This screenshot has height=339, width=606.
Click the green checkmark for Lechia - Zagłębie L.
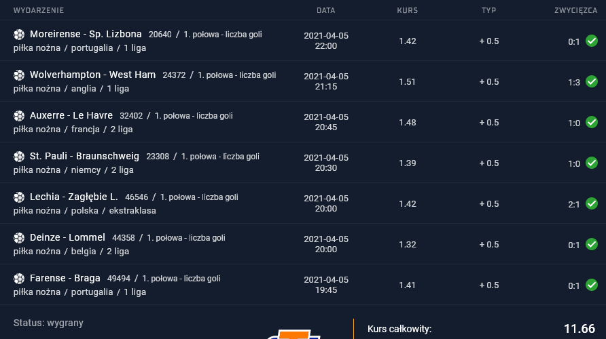click(x=592, y=203)
